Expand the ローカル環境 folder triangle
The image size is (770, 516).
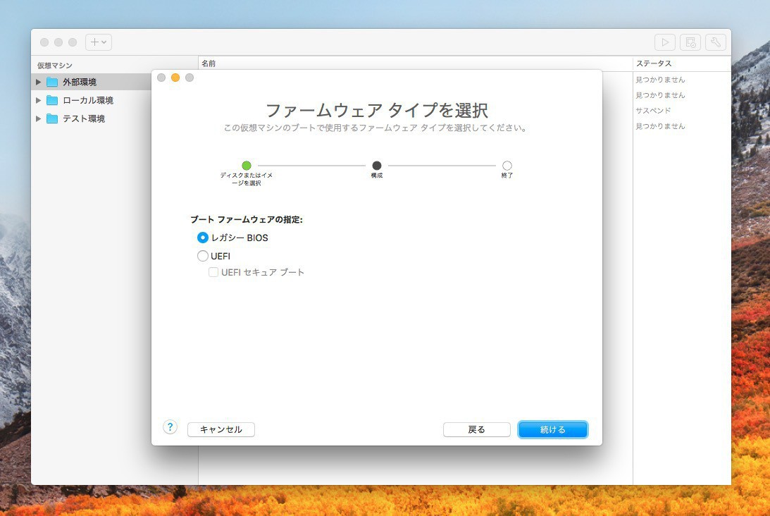(x=38, y=100)
